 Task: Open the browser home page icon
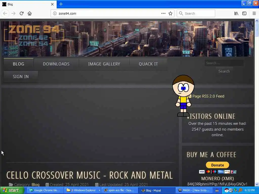30,13
